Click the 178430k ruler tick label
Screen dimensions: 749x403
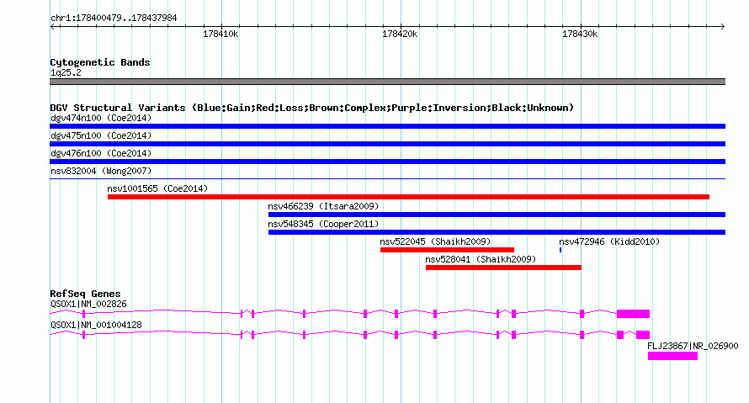[x=580, y=34]
